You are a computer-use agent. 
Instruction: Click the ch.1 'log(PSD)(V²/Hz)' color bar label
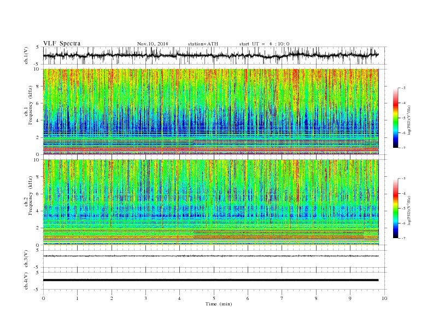[x=409, y=120]
